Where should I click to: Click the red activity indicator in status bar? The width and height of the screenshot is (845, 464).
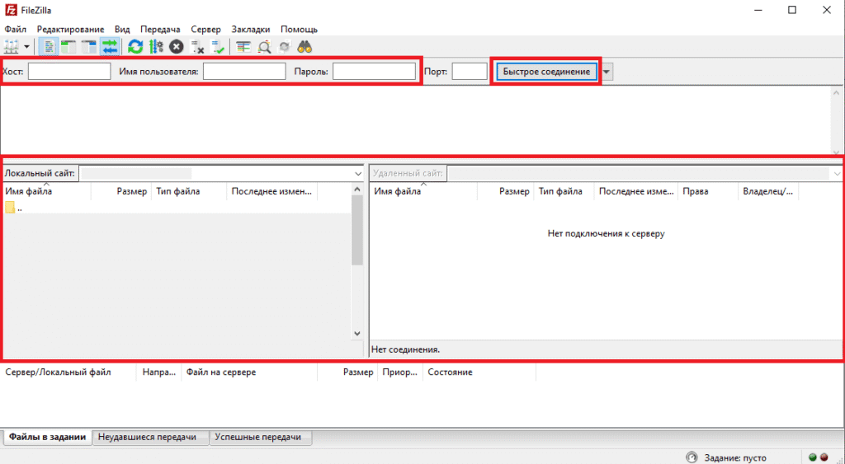824,457
